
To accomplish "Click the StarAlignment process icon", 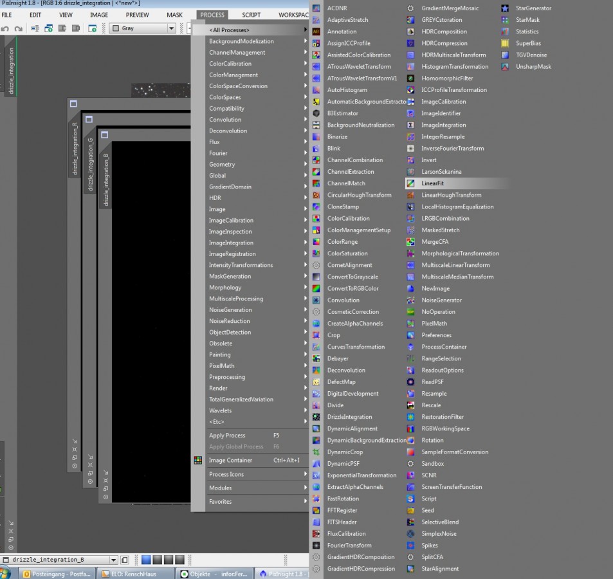I will click(x=410, y=569).
